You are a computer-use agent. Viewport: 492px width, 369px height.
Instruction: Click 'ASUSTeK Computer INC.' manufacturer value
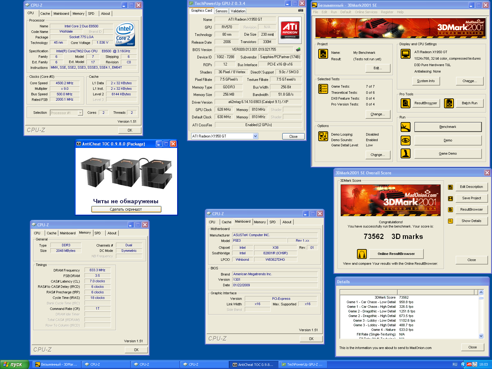click(x=275, y=235)
